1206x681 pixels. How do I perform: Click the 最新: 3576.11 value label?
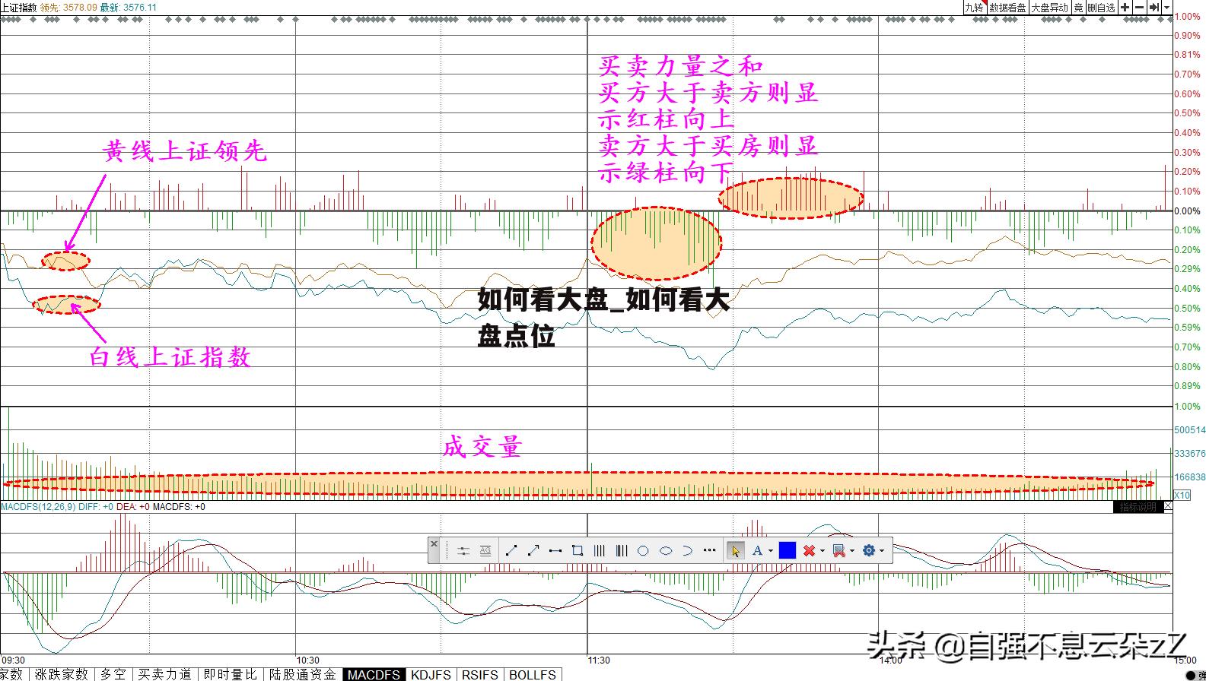coord(129,7)
